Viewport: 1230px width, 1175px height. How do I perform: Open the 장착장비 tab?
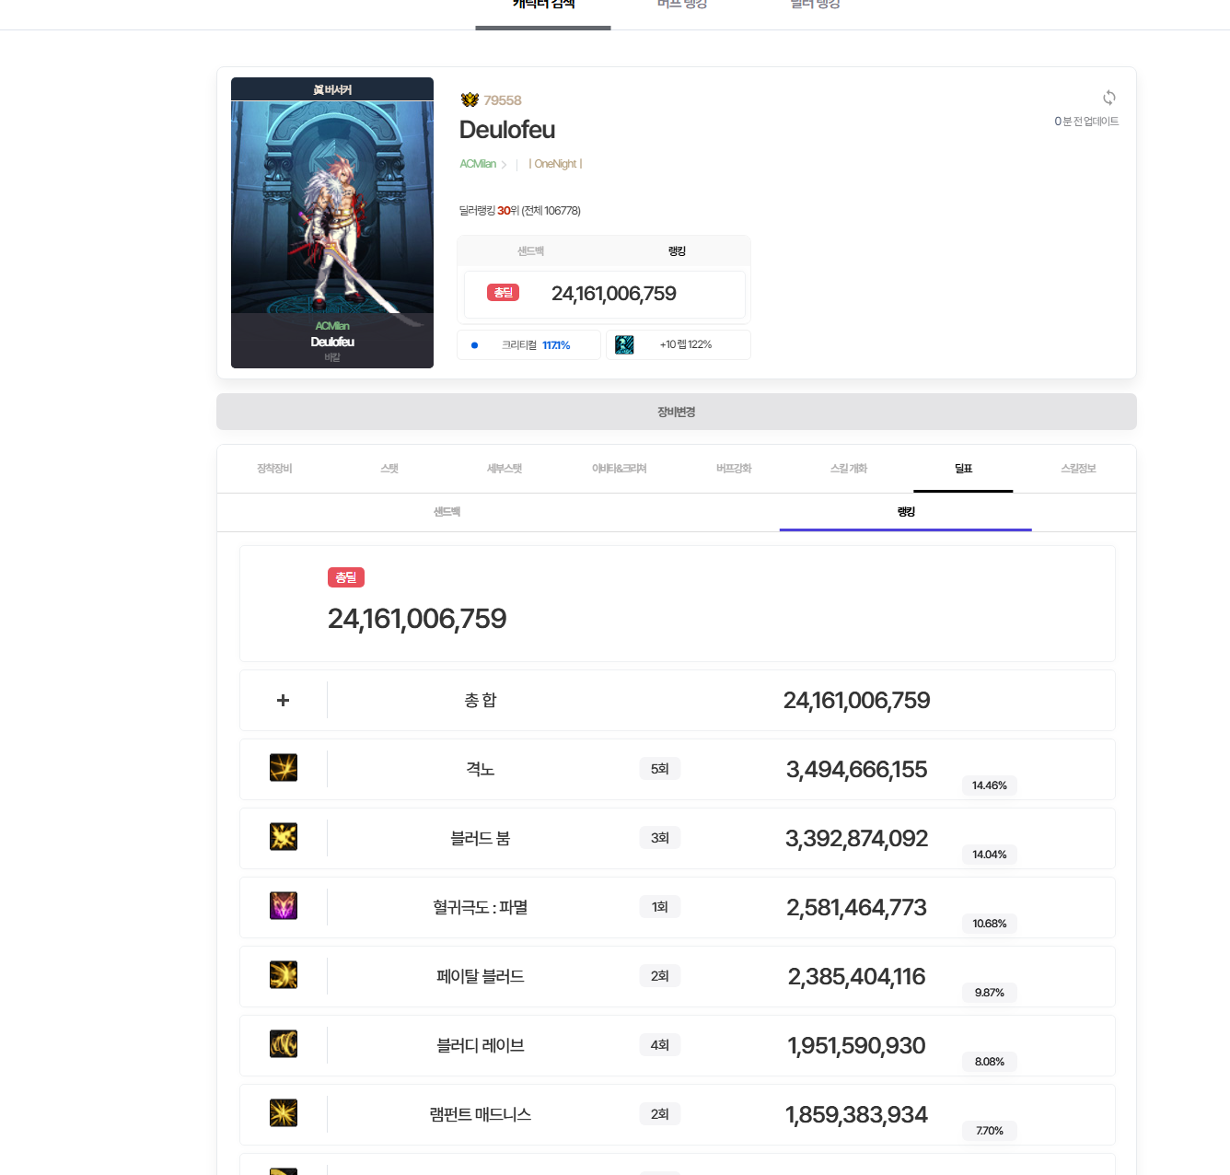tap(274, 469)
